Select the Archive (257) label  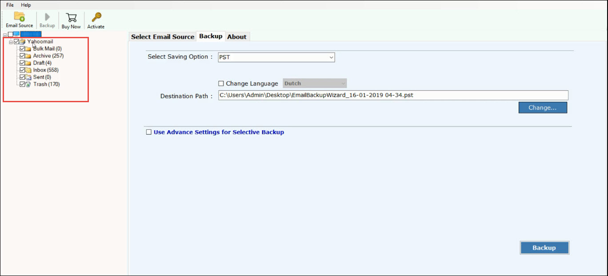(48, 56)
